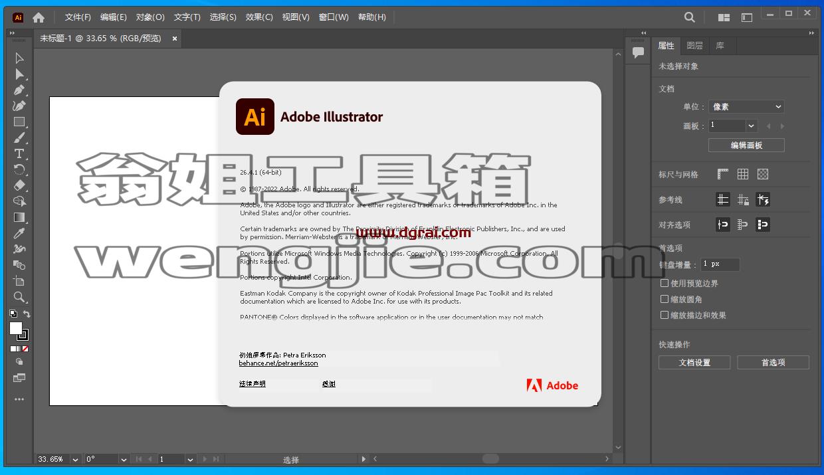824x475 pixels.
Task: Expand status bar display options arrow
Action: (x=363, y=459)
